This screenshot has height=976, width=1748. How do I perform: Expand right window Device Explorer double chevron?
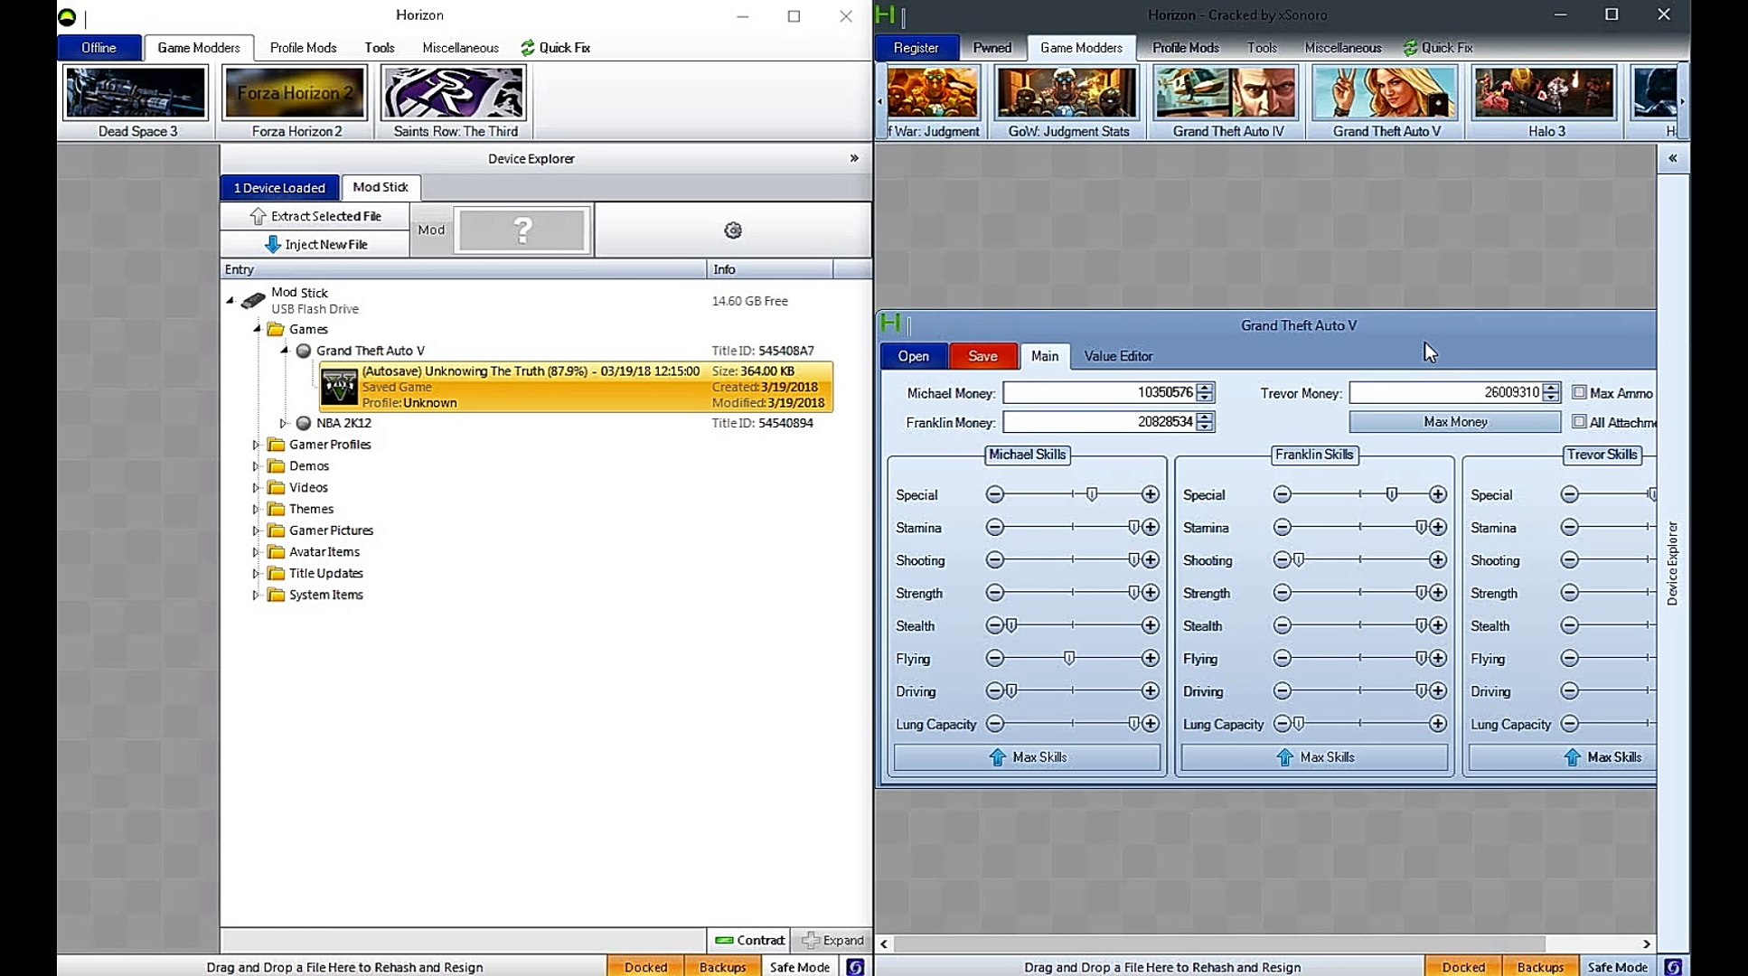1673,158
